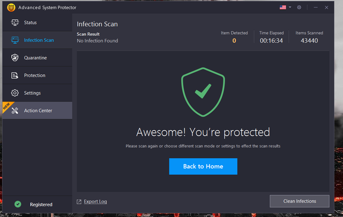The image size is (343, 217).
Task: Click the Items Scanned value 43440
Action: [x=309, y=41]
